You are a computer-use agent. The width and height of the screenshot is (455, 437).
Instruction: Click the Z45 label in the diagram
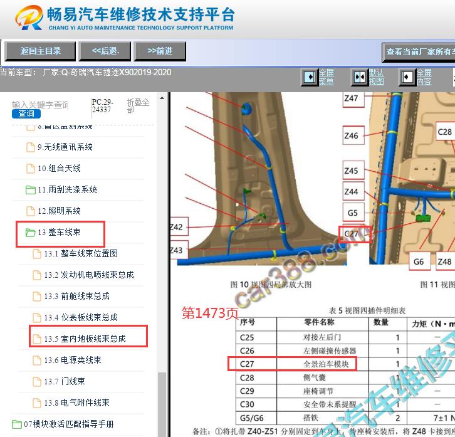pos(353,171)
